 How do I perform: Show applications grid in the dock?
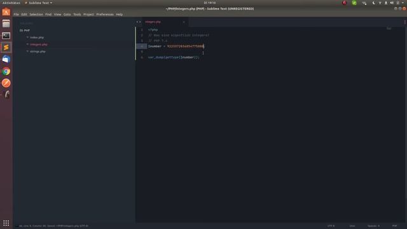coord(6,223)
